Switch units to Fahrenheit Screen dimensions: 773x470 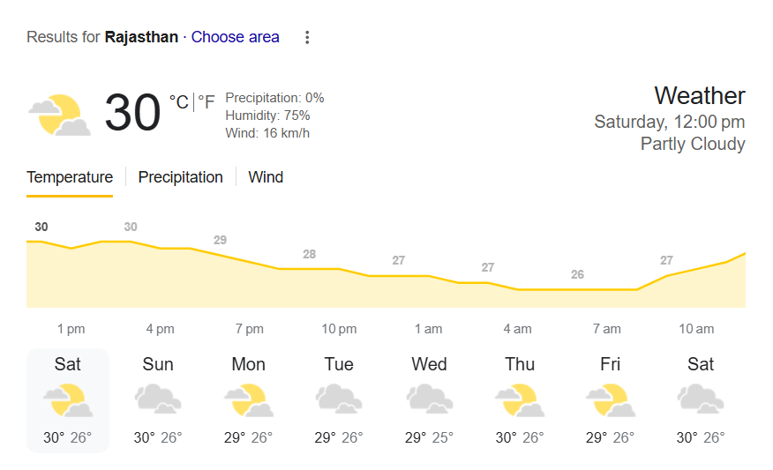pyautogui.click(x=206, y=102)
